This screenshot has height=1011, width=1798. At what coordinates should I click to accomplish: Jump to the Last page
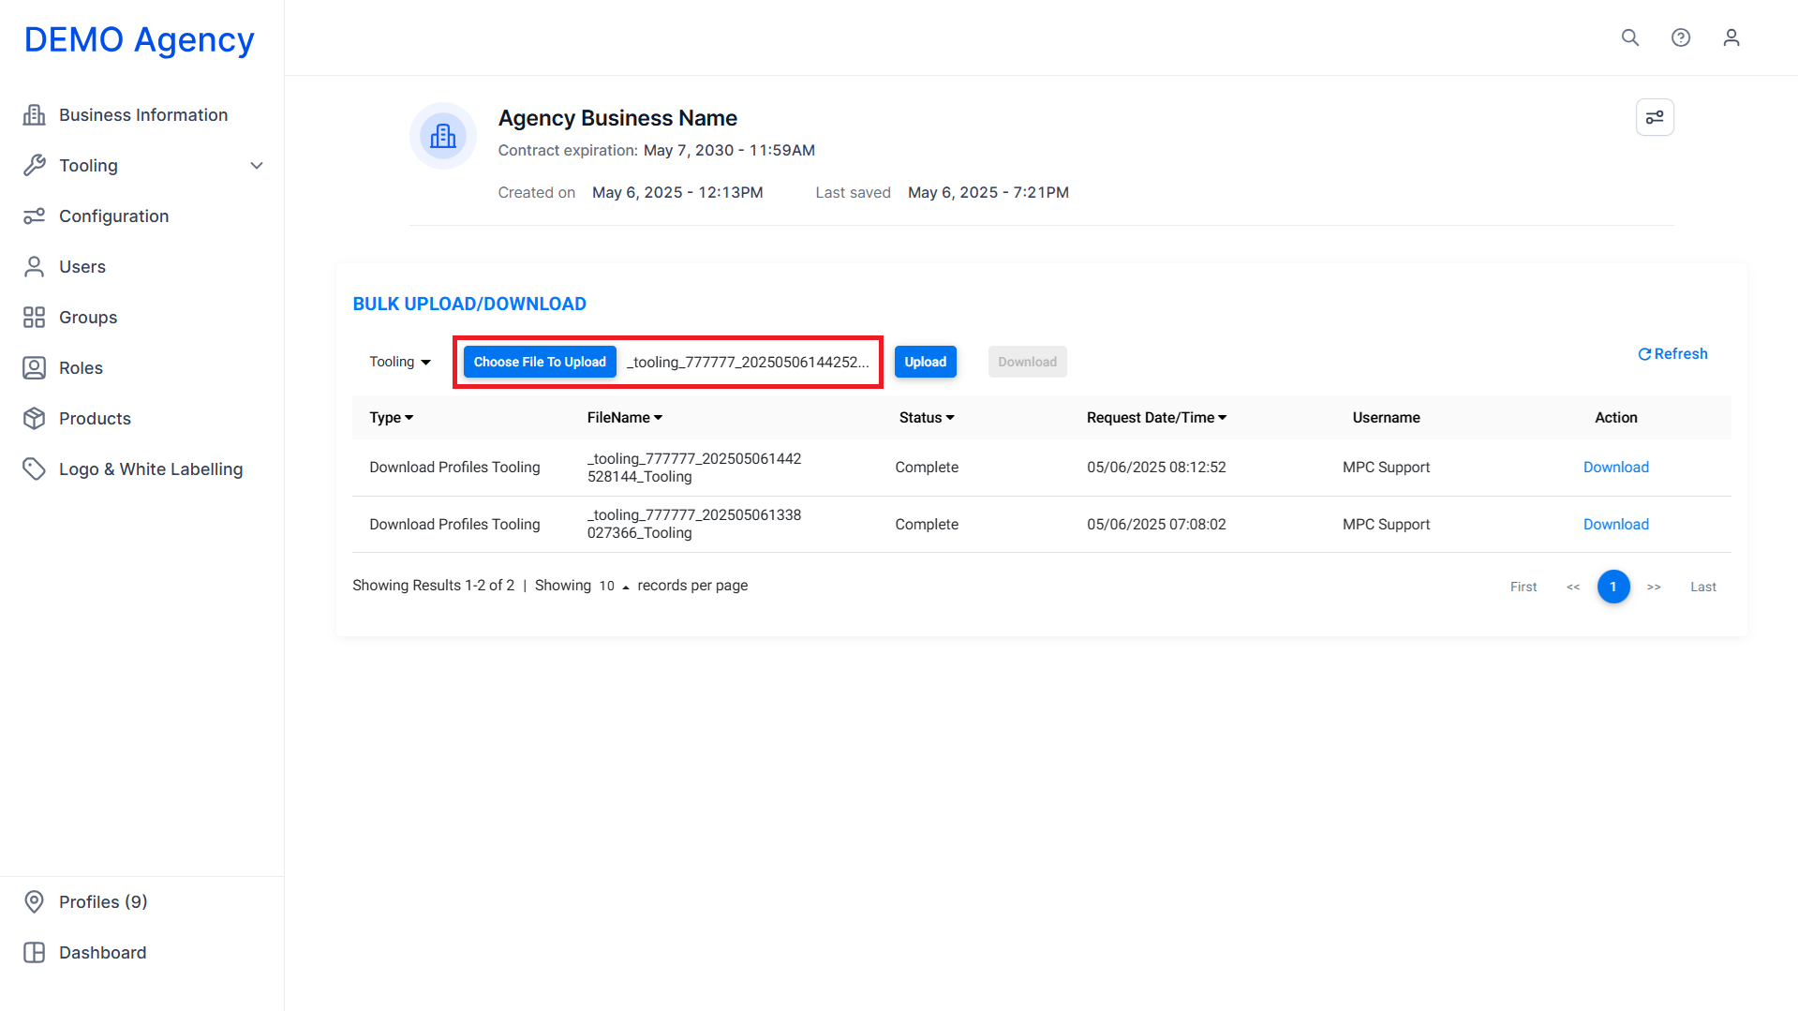pyautogui.click(x=1703, y=587)
